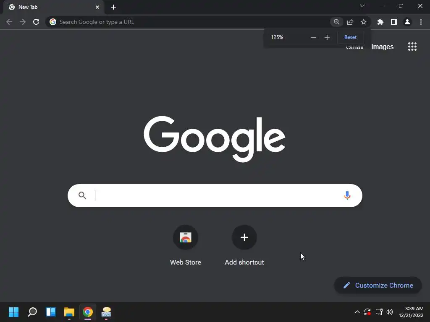Click the browser forward arrow
The width and height of the screenshot is (430, 322).
[23, 22]
